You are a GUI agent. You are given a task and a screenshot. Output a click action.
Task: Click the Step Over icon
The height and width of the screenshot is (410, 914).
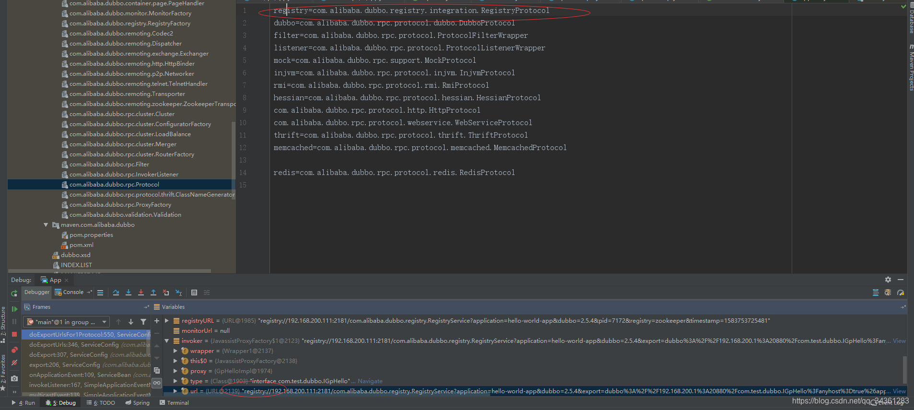pyautogui.click(x=116, y=293)
